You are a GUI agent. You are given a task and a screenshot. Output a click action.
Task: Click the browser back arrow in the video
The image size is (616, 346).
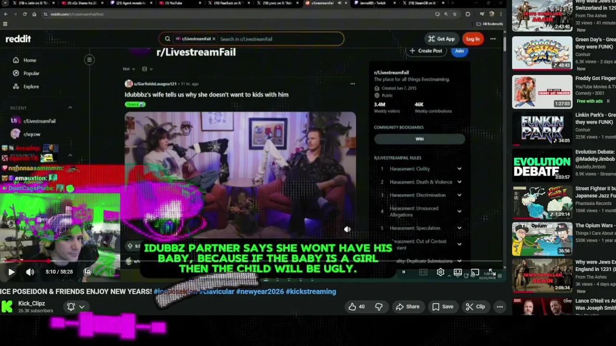click(x=6, y=14)
